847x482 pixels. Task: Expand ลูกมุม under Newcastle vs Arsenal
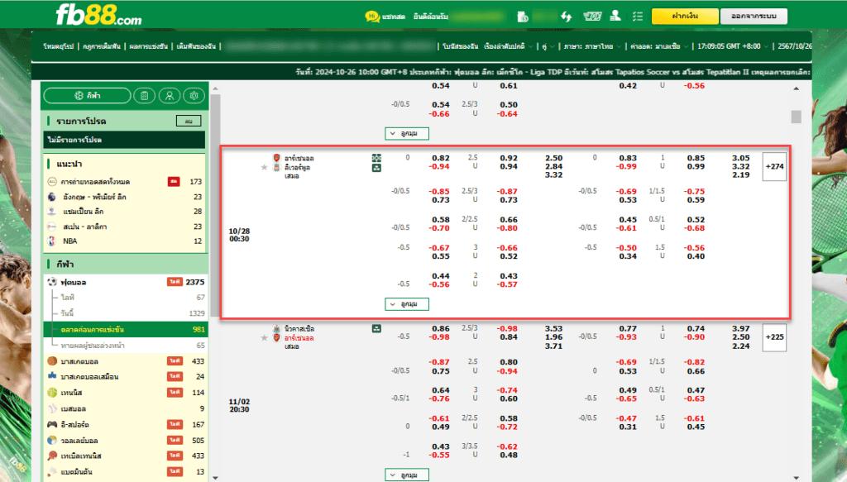pos(407,475)
